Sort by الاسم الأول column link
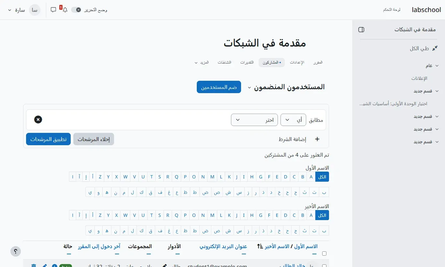 click(x=306, y=246)
